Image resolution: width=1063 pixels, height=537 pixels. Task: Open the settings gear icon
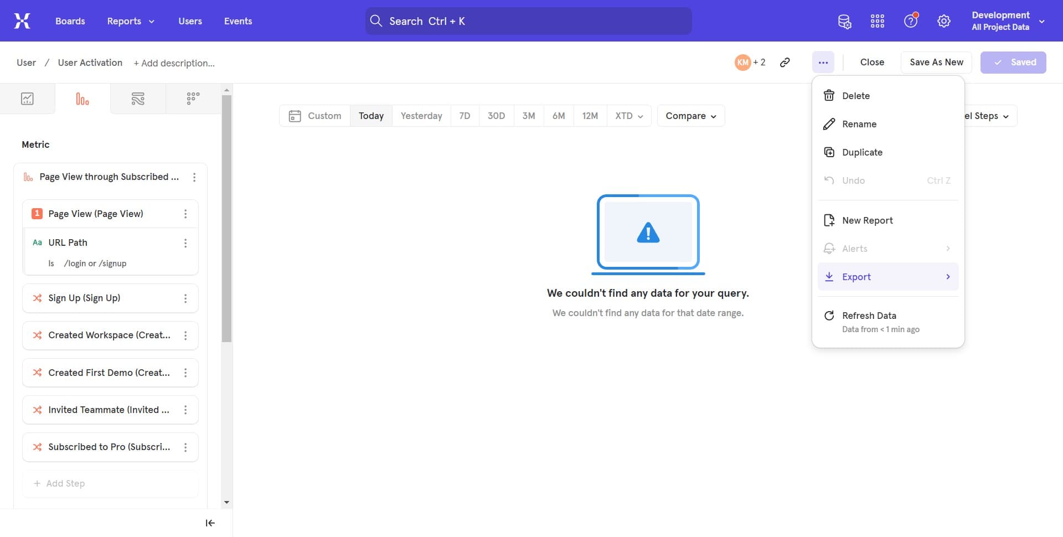[x=944, y=22]
